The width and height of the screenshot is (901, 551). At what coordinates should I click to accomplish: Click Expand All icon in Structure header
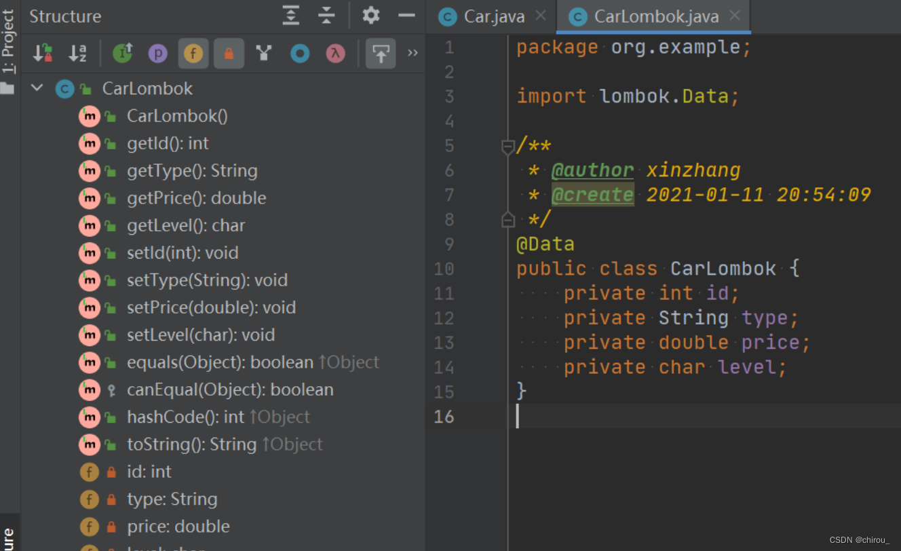click(291, 16)
